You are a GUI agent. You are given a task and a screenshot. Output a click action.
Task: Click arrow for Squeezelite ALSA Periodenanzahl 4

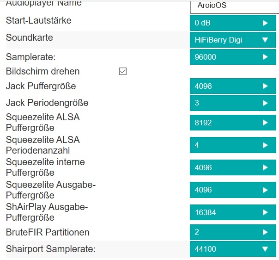click(265, 145)
